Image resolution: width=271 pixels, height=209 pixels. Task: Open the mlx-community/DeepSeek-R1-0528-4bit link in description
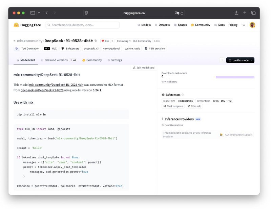56,85
